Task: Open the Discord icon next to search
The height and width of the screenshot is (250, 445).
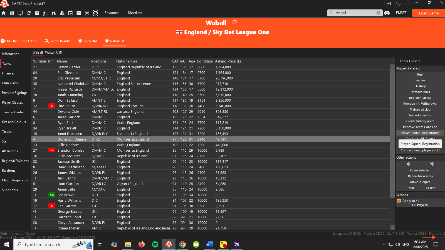Action: [387, 13]
